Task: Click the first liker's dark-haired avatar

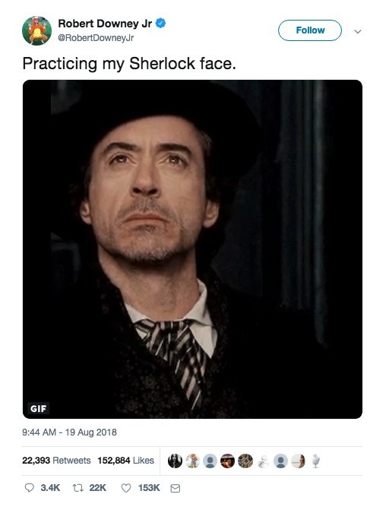Action: pos(175,461)
